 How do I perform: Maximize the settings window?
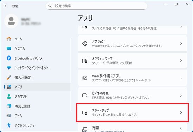click(x=176, y=4)
